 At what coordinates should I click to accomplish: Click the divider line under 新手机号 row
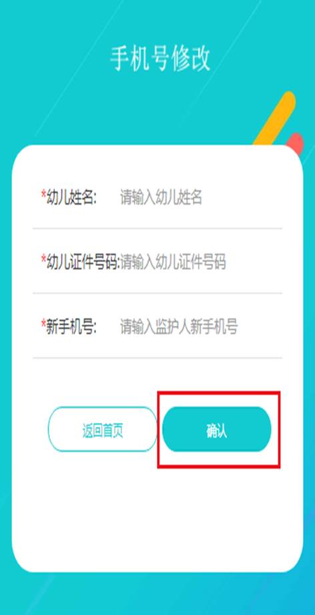157,358
